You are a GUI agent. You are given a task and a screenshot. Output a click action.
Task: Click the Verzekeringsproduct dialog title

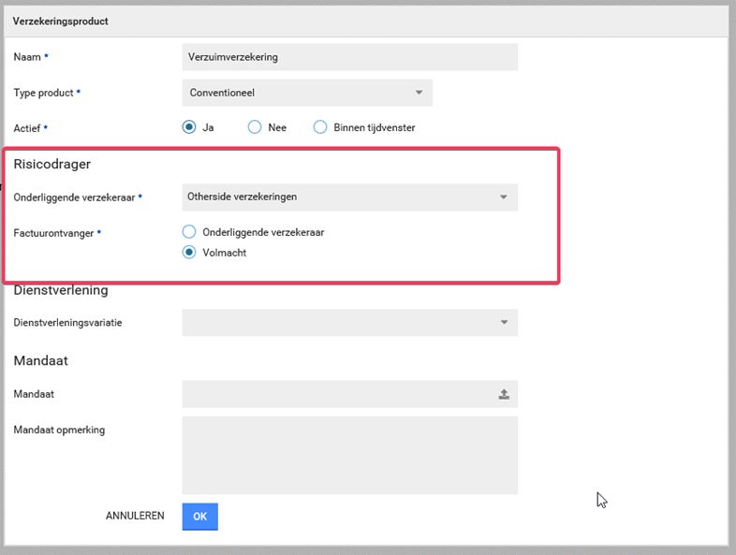tap(60, 21)
